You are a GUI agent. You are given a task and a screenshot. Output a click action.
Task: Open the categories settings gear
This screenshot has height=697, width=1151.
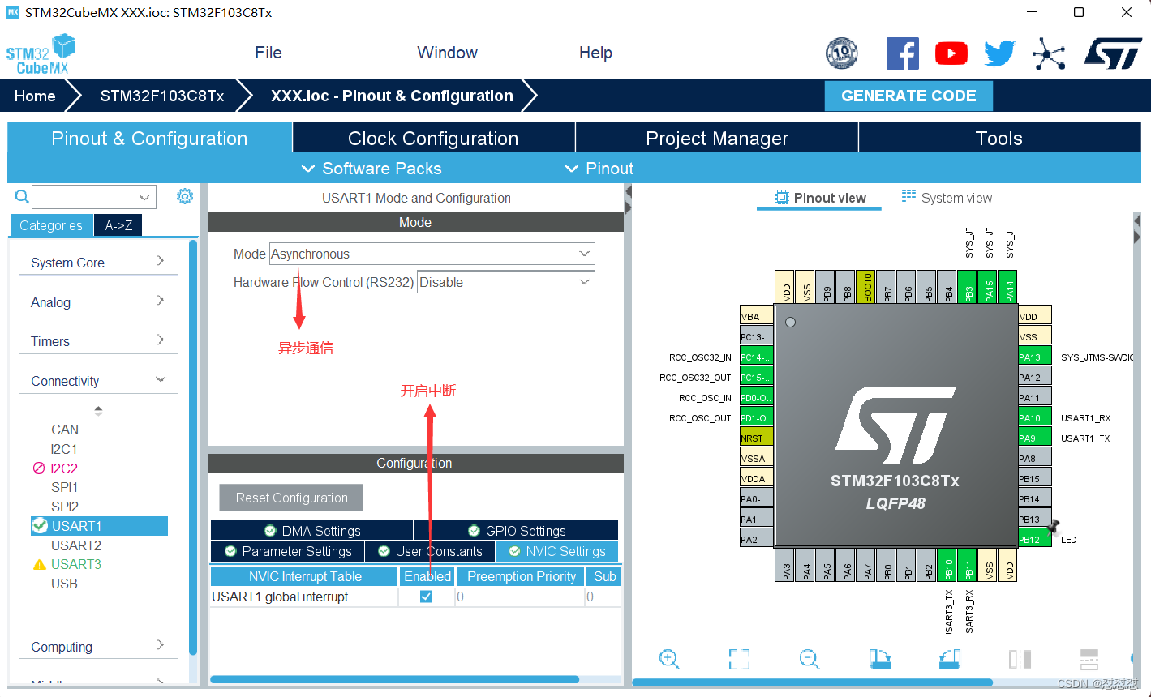tap(185, 196)
